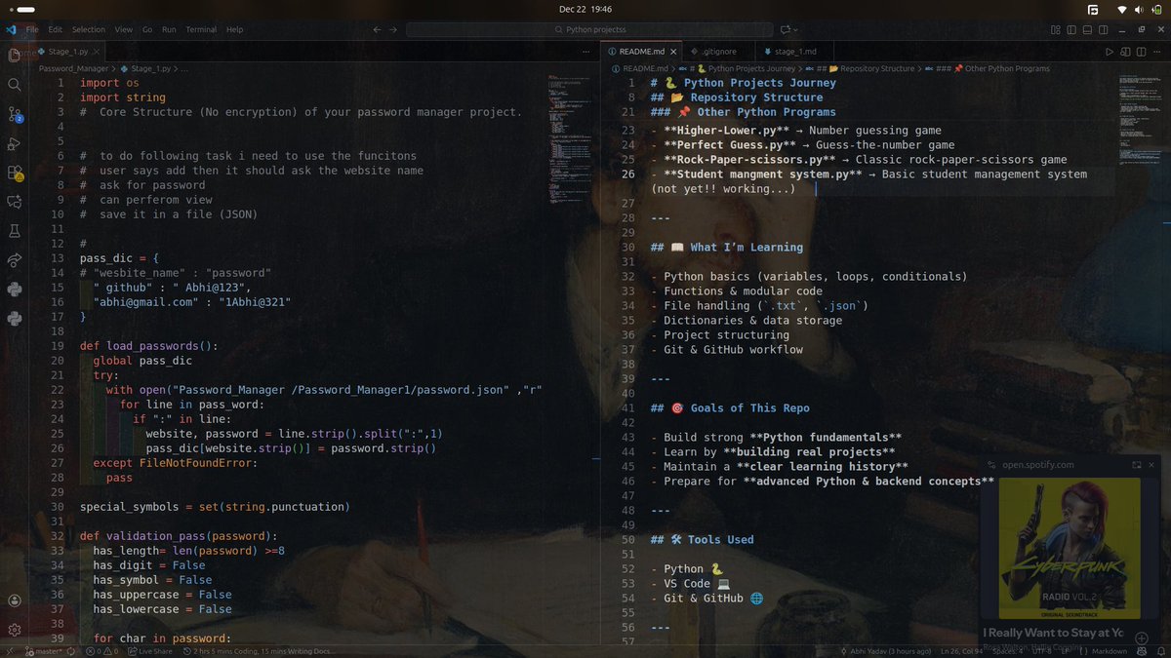This screenshot has width=1171, height=658.
Task: Open the Edit menu
Action: [56, 30]
